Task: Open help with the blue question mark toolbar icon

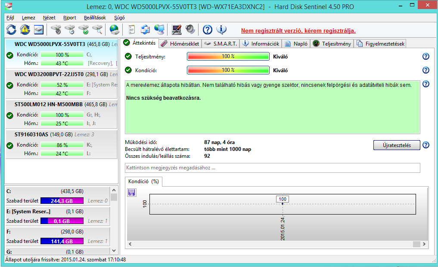Action: click(207, 30)
